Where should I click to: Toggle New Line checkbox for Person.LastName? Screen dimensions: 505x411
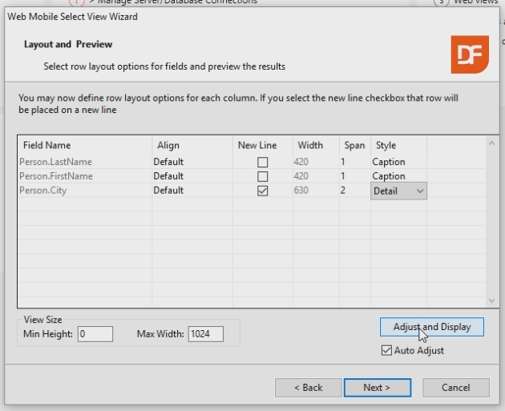click(262, 162)
